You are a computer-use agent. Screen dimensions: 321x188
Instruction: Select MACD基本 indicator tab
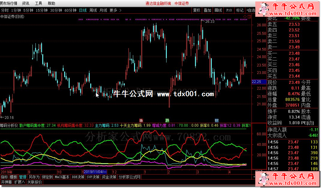(62, 177)
